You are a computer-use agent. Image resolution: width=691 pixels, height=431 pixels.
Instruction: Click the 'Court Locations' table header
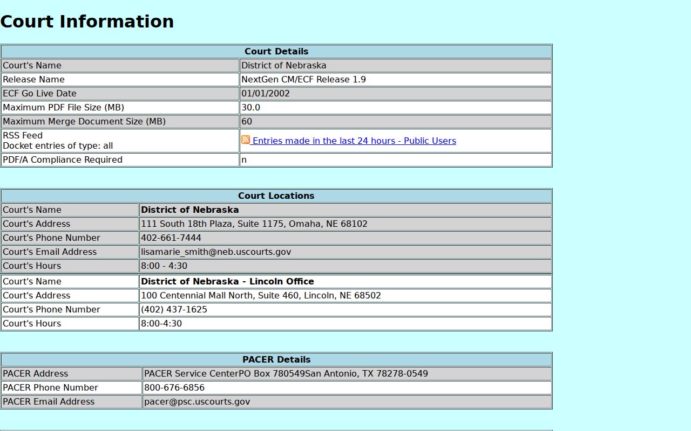[x=276, y=196]
